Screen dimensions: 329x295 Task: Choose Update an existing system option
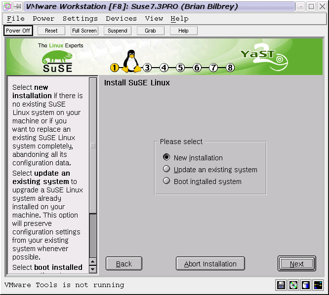pos(166,170)
